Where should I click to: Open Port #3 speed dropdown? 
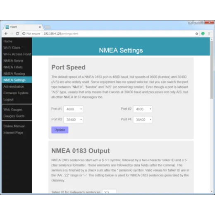[x=73, y=119]
